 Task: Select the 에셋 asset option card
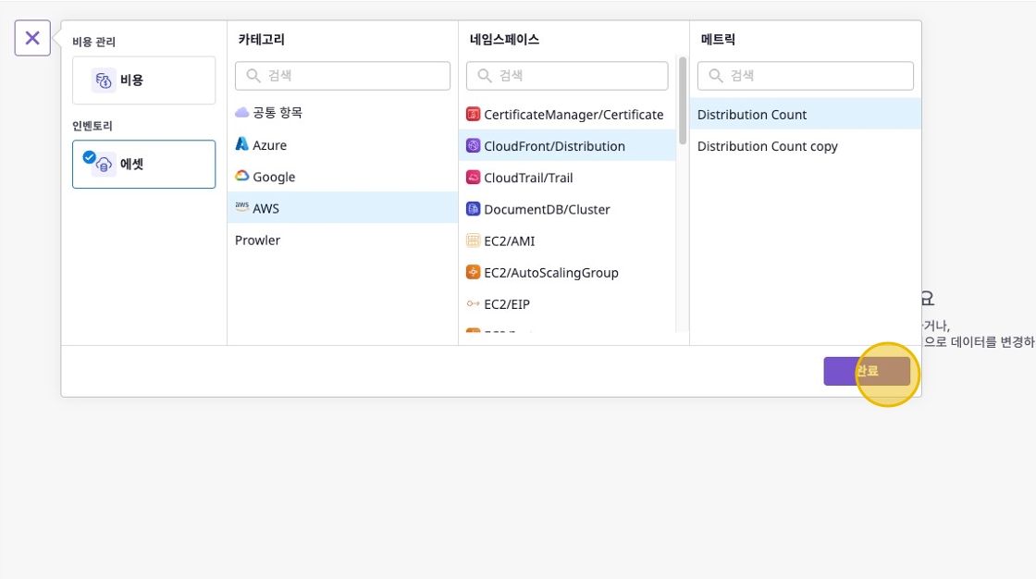click(x=143, y=165)
